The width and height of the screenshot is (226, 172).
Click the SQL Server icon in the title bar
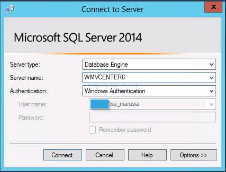8,8
